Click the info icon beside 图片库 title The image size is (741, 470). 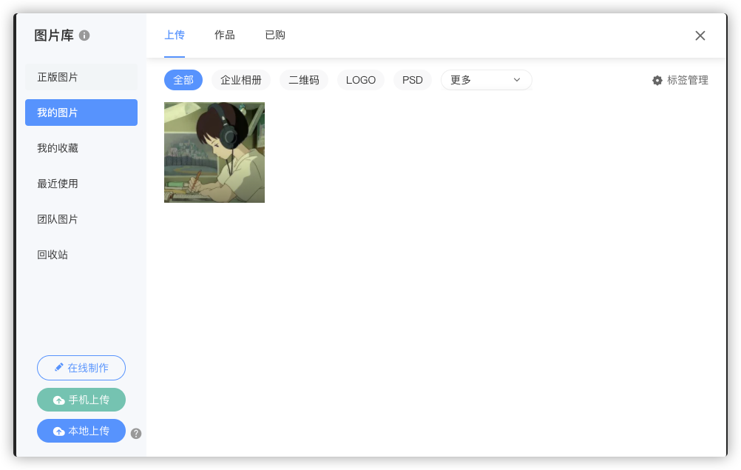coord(85,35)
